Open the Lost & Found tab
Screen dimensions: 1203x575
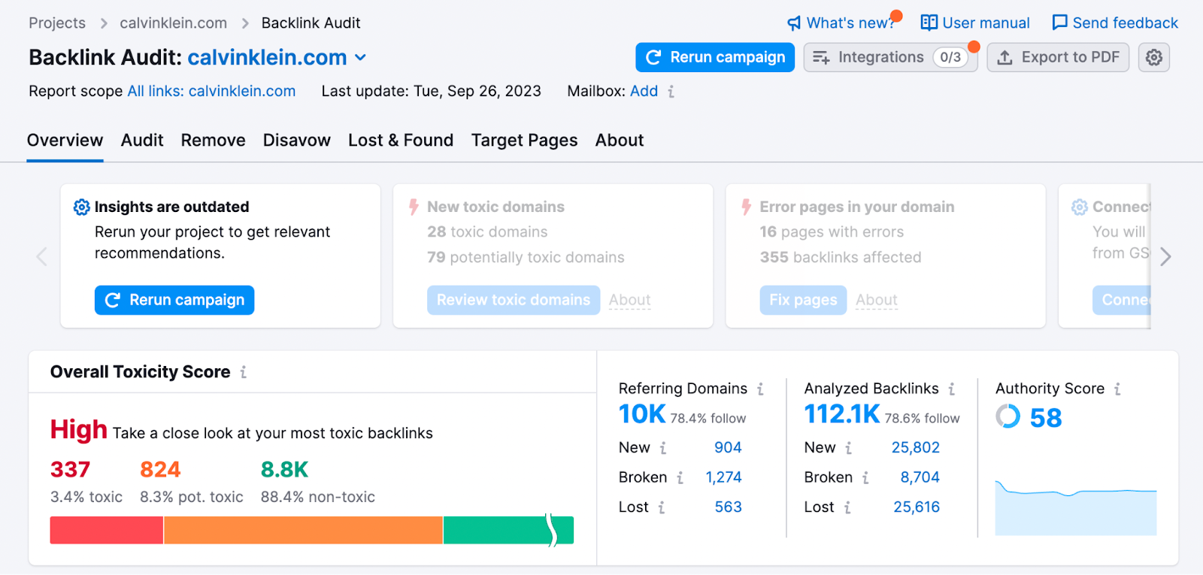[401, 141]
